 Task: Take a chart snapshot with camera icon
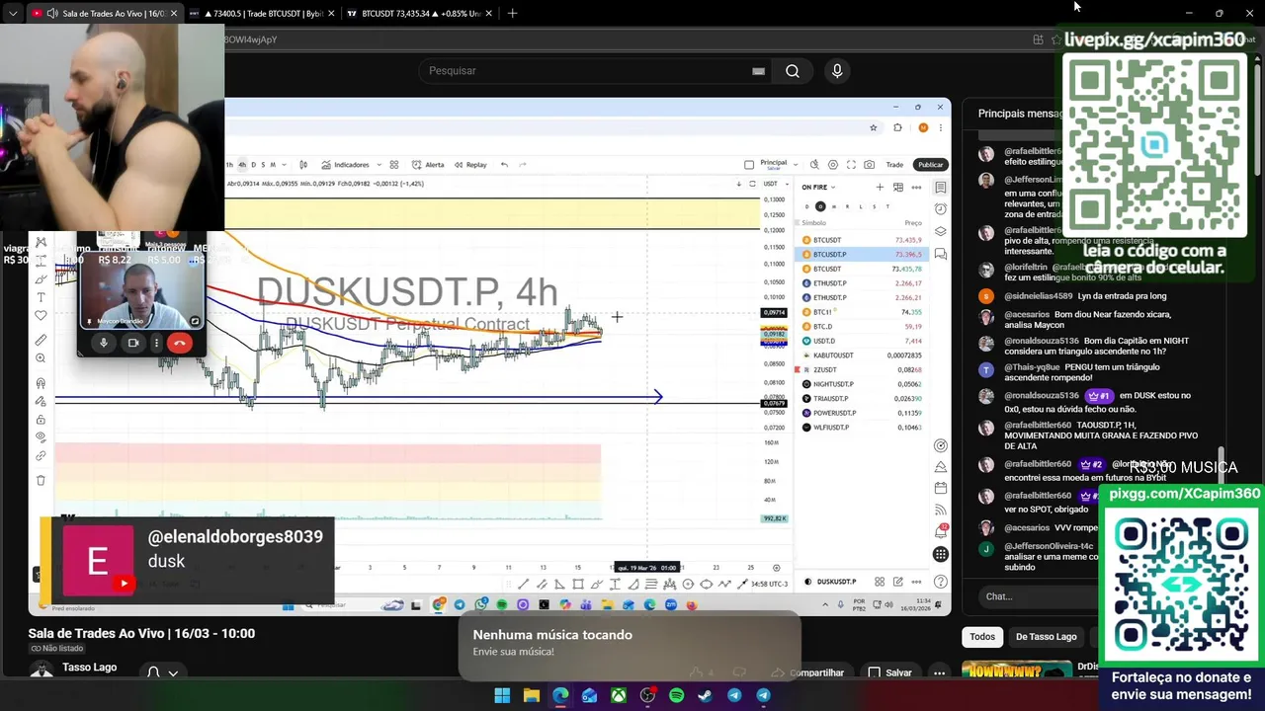869,165
